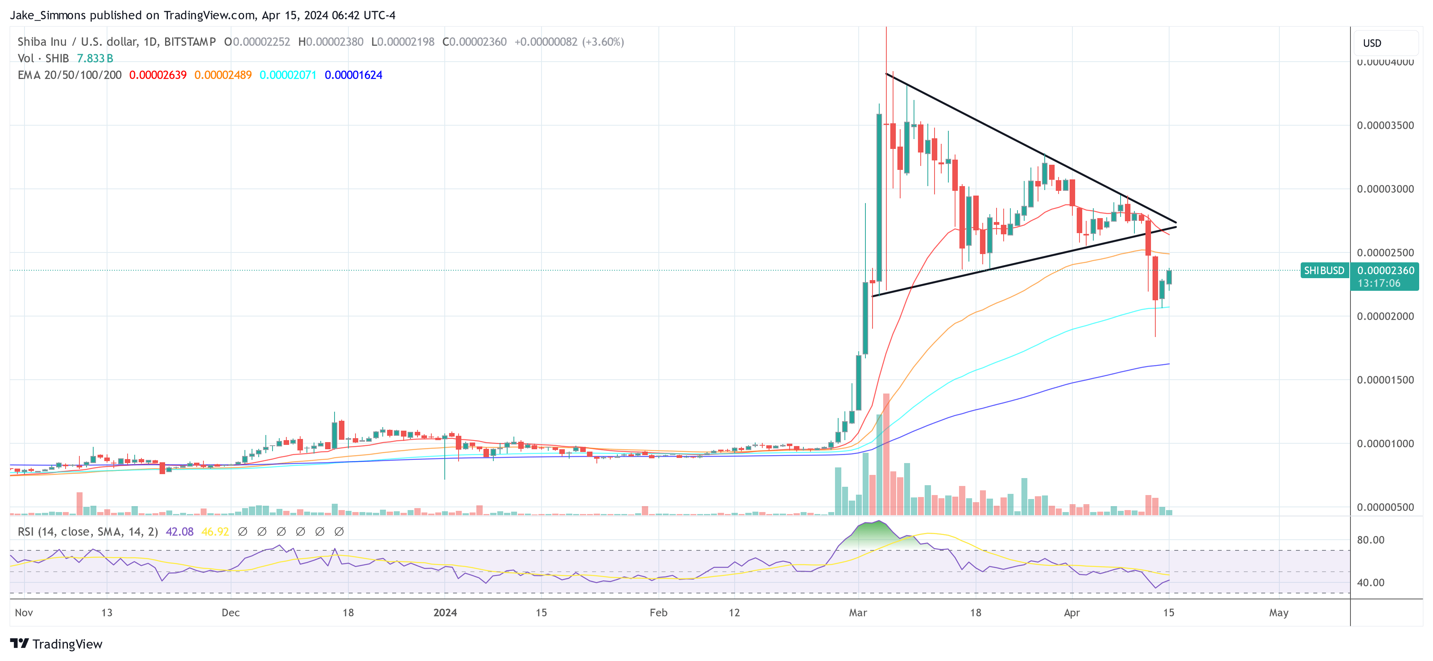Image resolution: width=1433 pixels, height=661 pixels.
Task: Click the 0.00000500 price axis label
Action: coord(1385,507)
